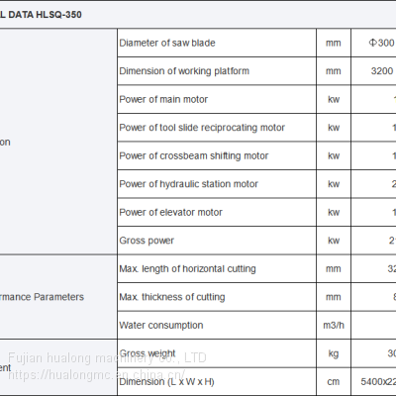The width and height of the screenshot is (396, 396).
Task: Click 'Power of crossbeam shifting motor' cell
Action: (x=217, y=155)
